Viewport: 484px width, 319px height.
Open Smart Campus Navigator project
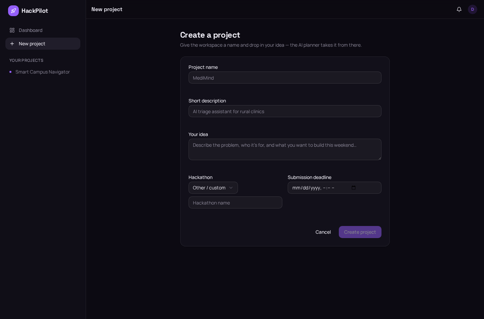click(x=43, y=72)
